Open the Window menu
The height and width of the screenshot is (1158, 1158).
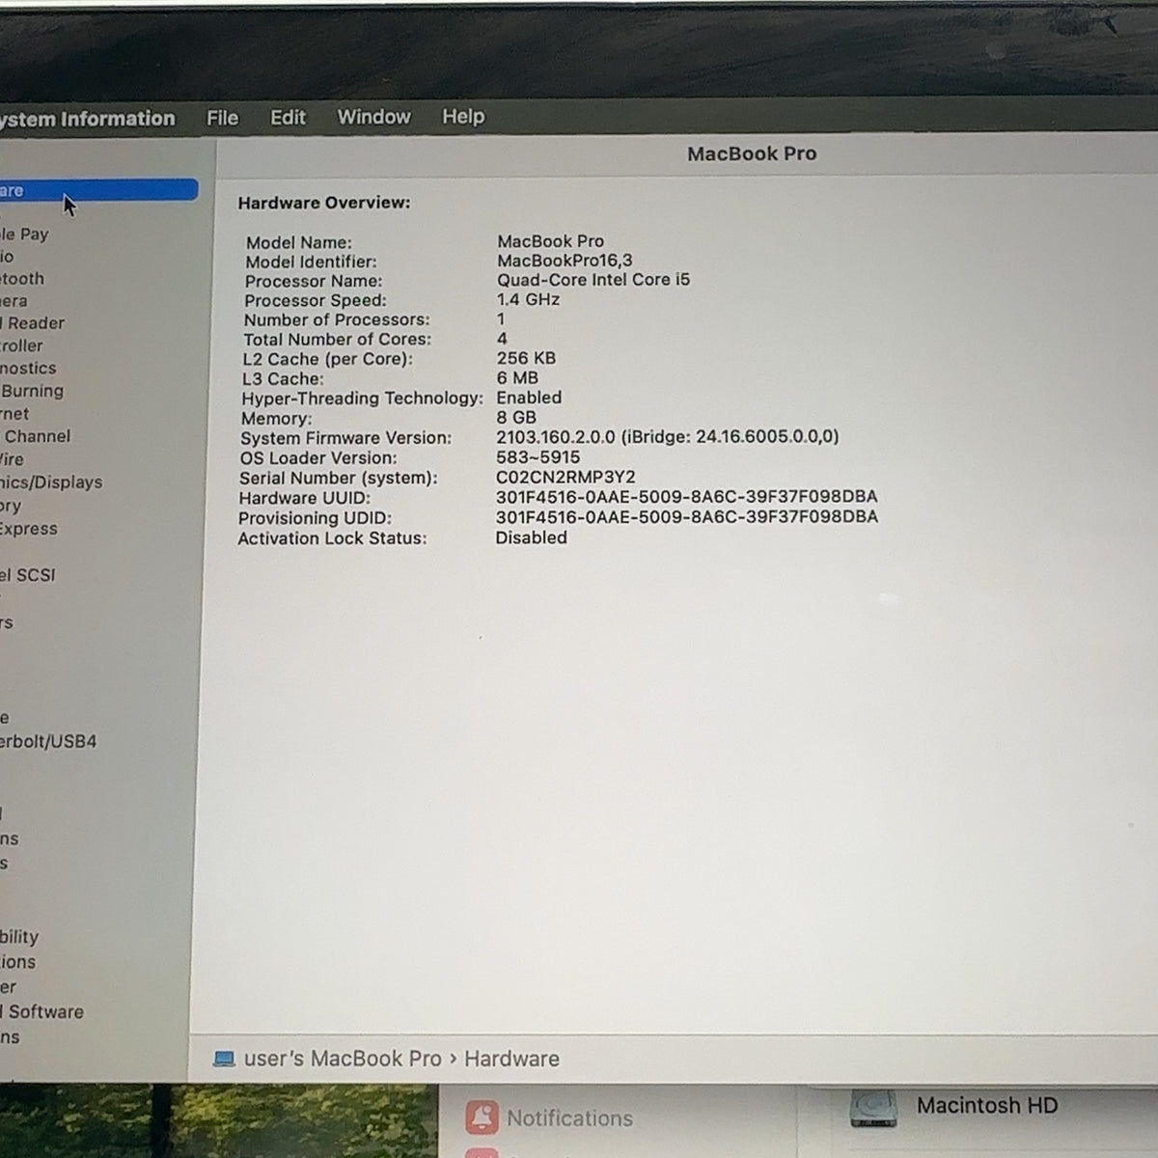click(373, 117)
